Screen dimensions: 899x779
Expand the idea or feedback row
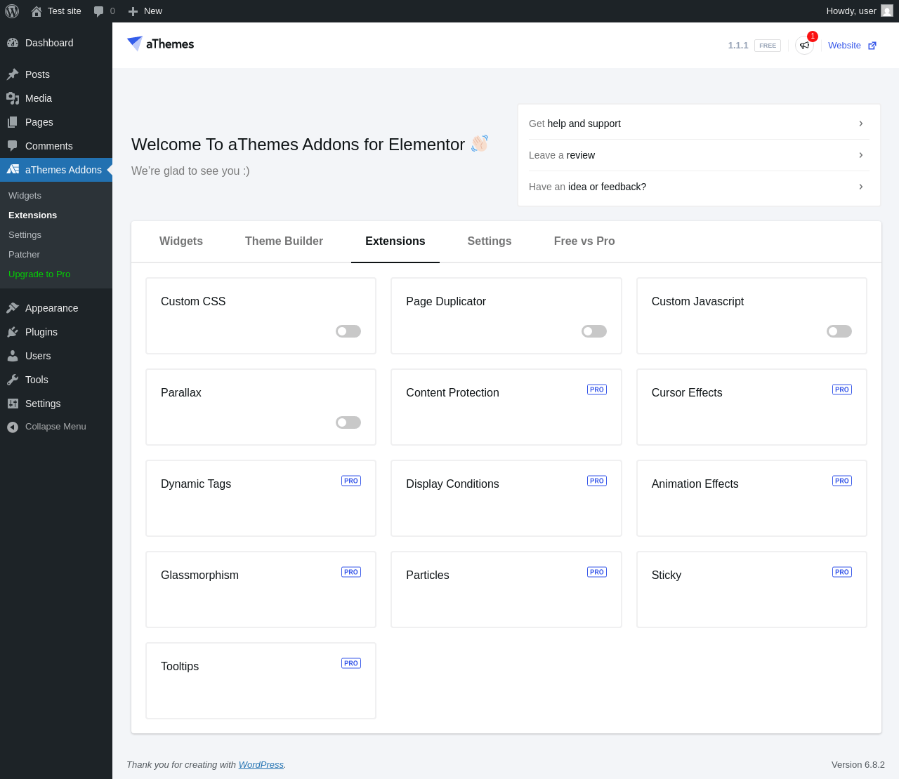coord(699,187)
